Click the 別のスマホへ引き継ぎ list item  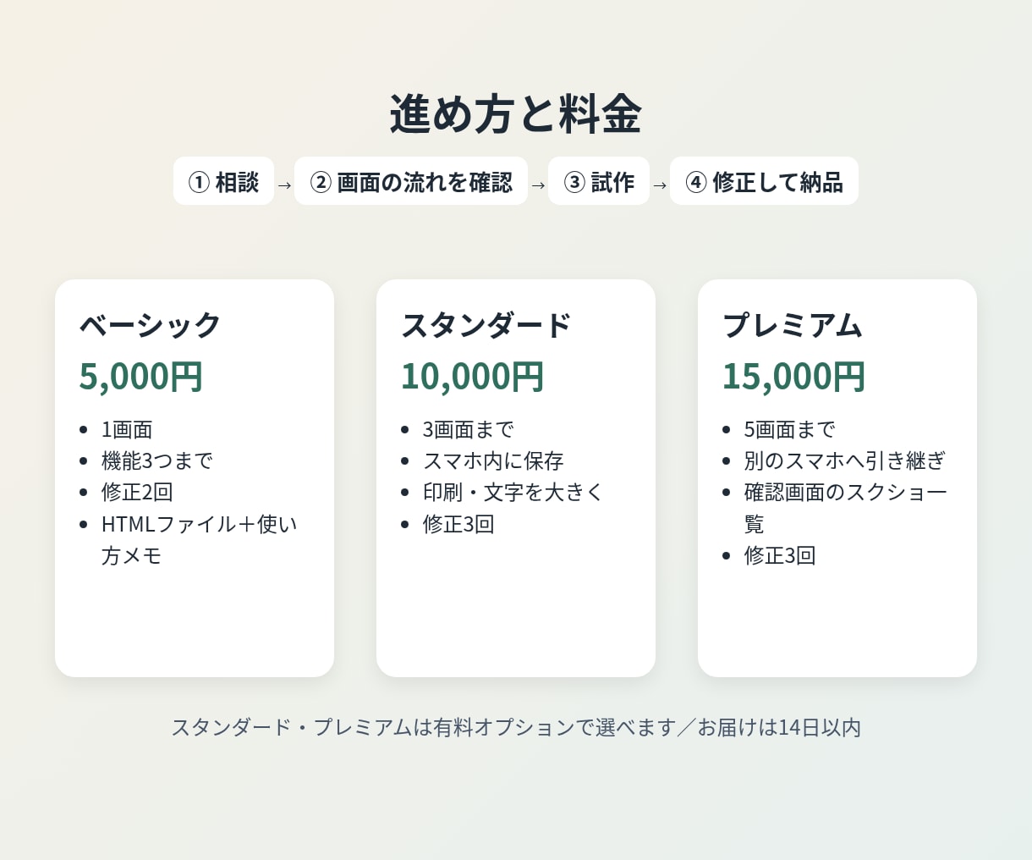pos(845,461)
